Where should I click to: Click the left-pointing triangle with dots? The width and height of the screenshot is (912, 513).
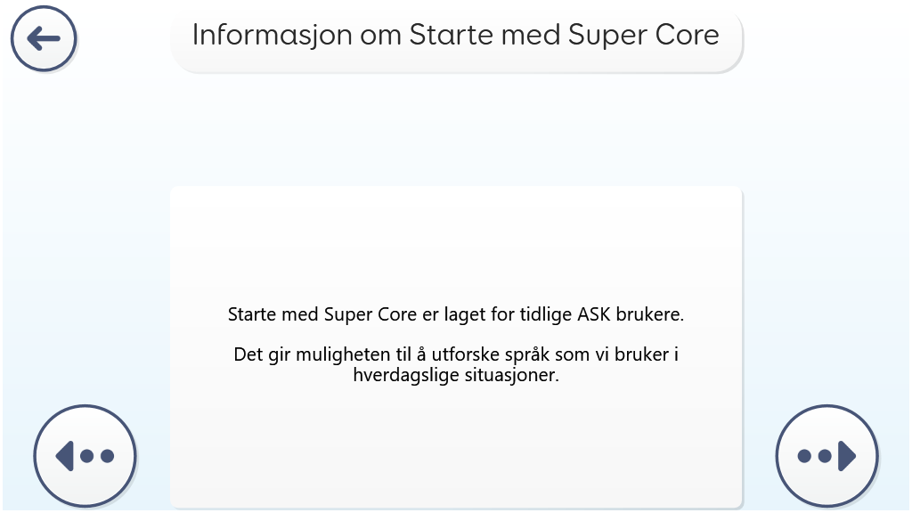click(x=85, y=455)
